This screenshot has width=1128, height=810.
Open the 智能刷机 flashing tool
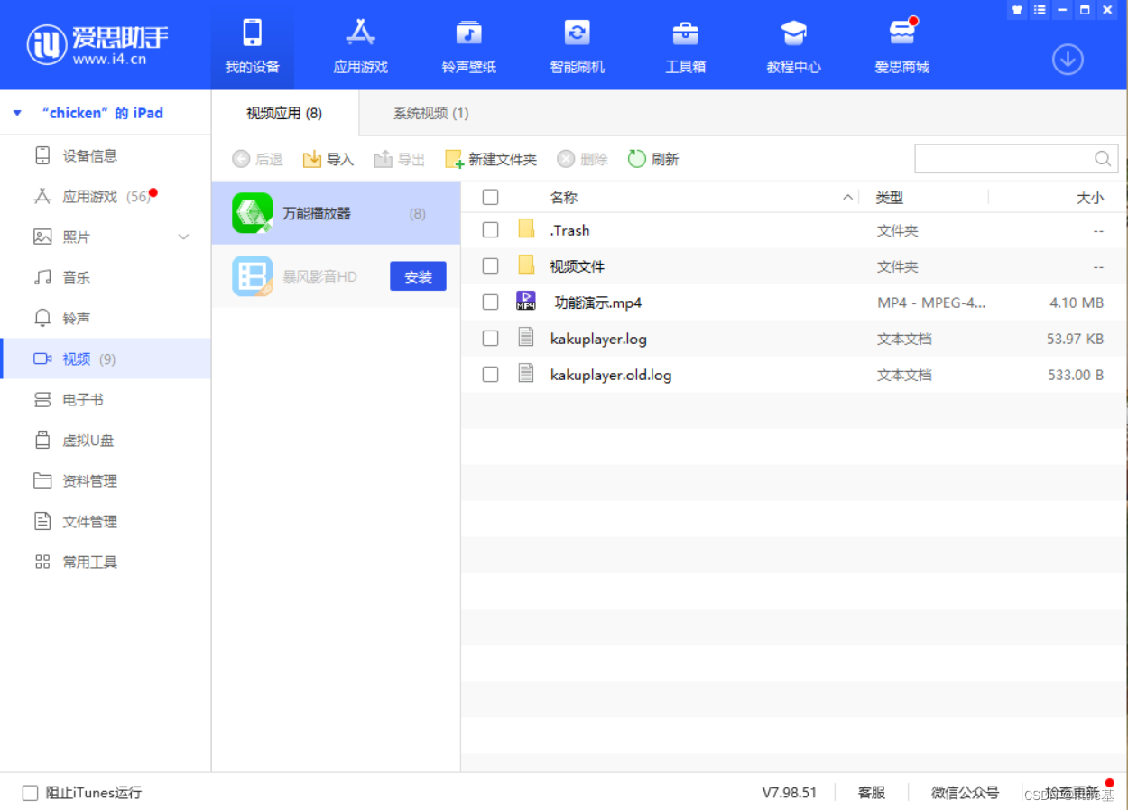click(577, 45)
